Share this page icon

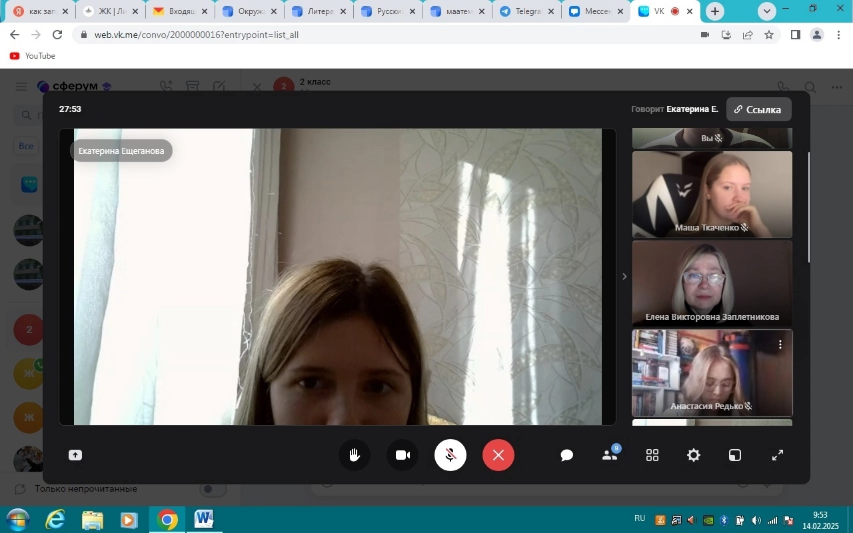748,35
